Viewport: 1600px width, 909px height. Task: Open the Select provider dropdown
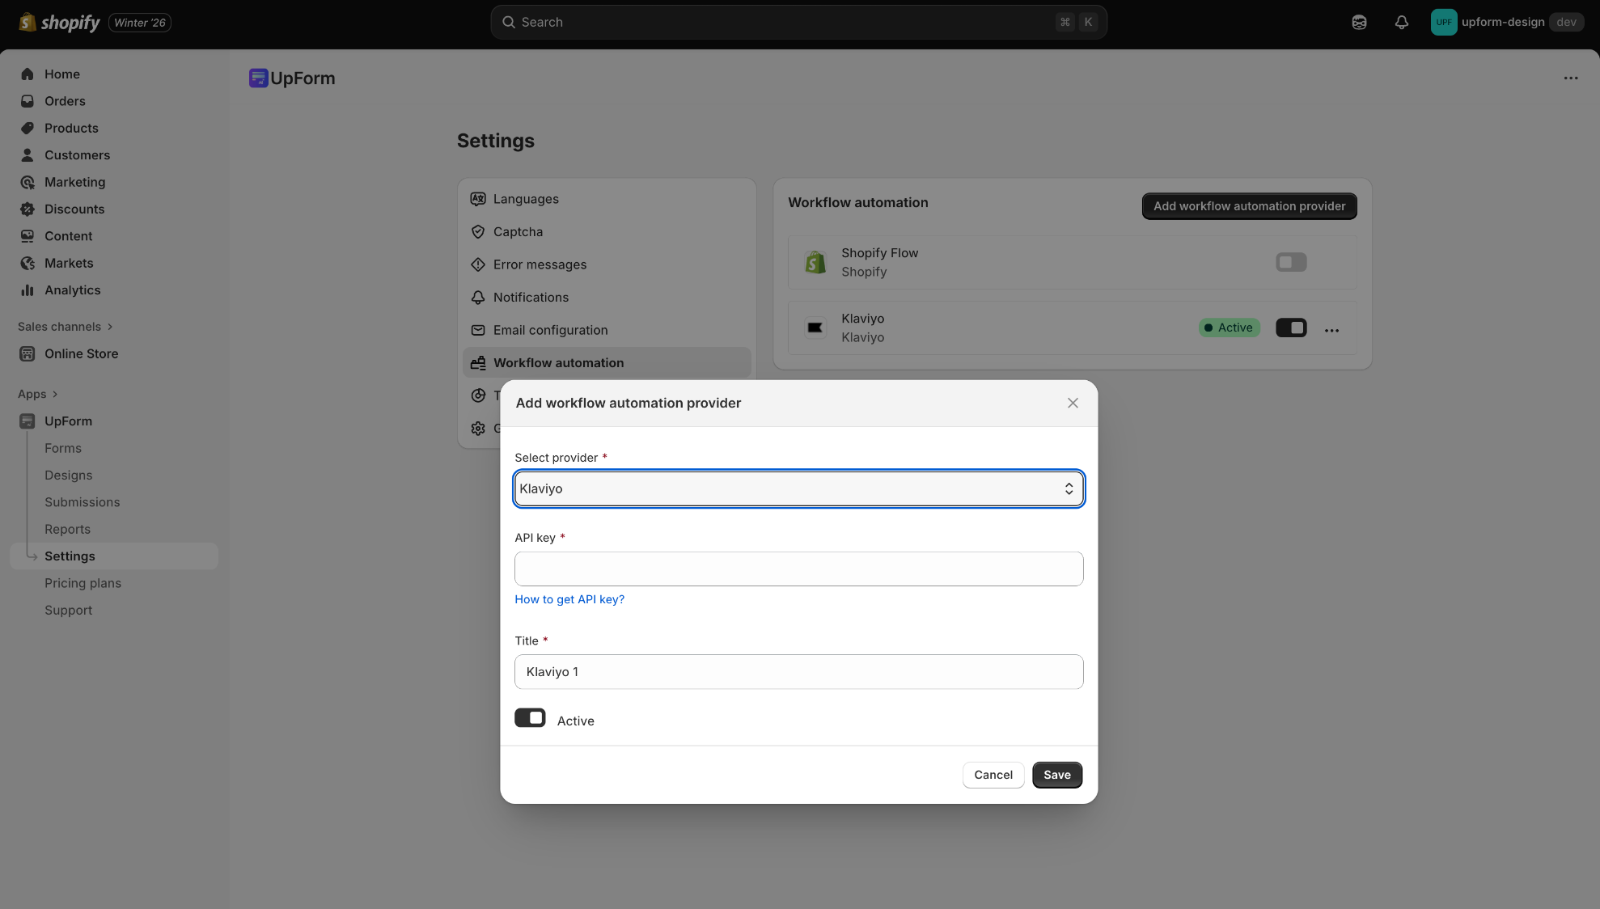(798, 488)
